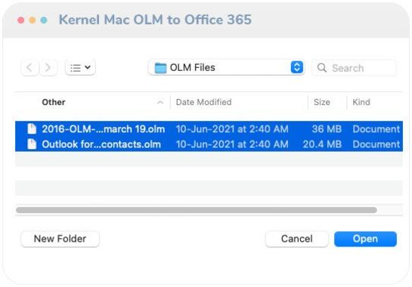Sort files by Kind column
Viewport: 412px width, 287px height.
[361, 102]
